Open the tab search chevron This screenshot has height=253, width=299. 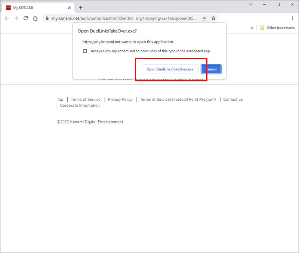(251, 4)
